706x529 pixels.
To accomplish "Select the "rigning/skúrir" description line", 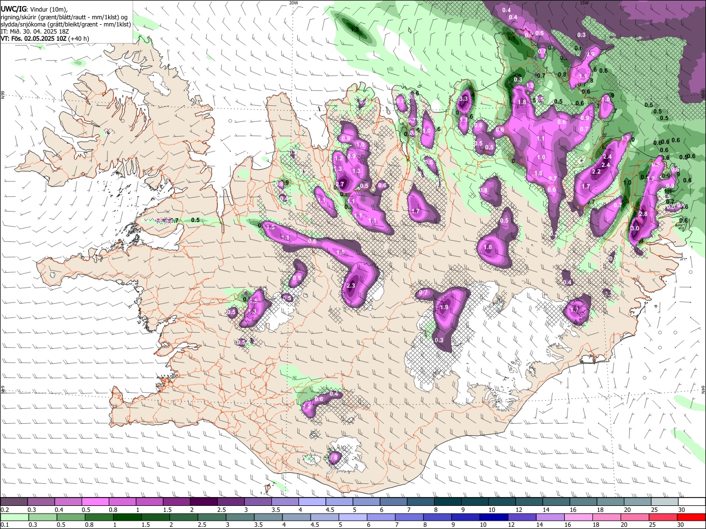I will pos(64,17).
